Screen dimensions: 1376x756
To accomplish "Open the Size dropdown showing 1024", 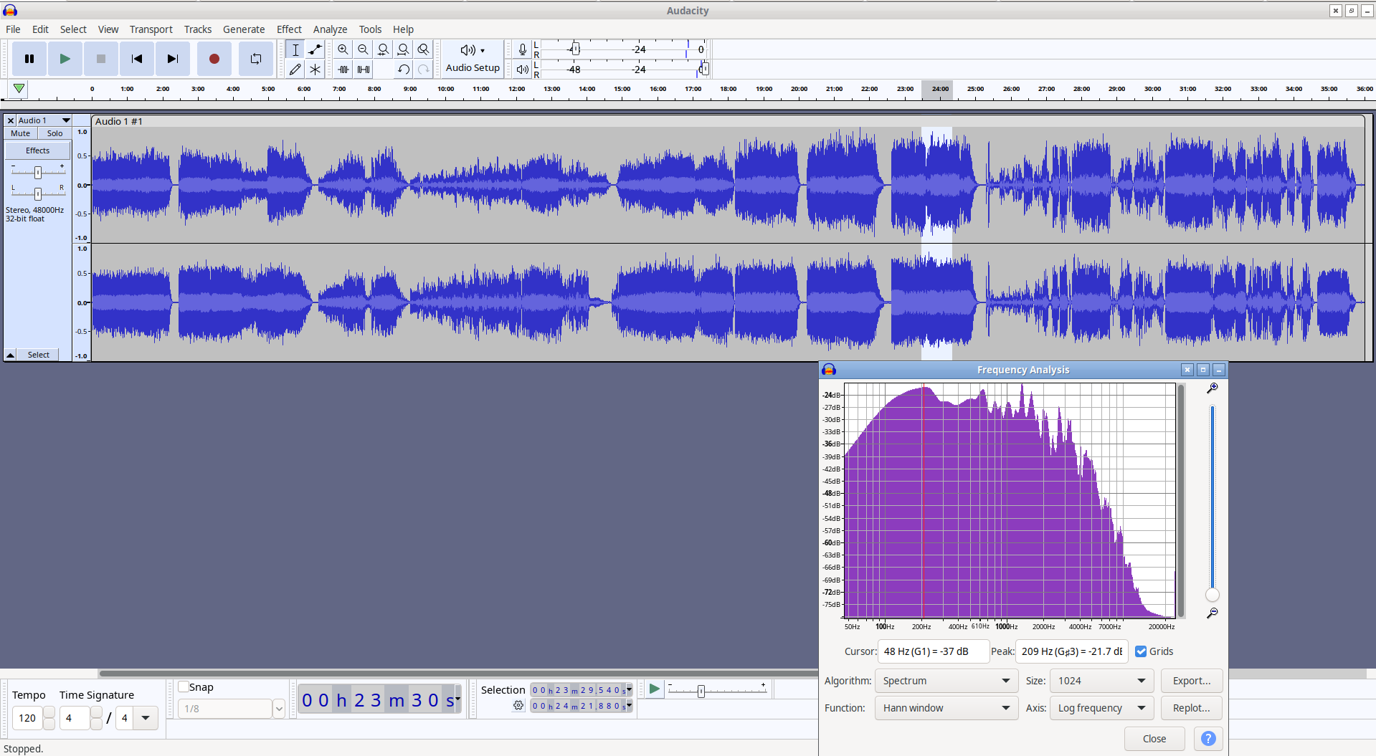I will click(x=1101, y=681).
